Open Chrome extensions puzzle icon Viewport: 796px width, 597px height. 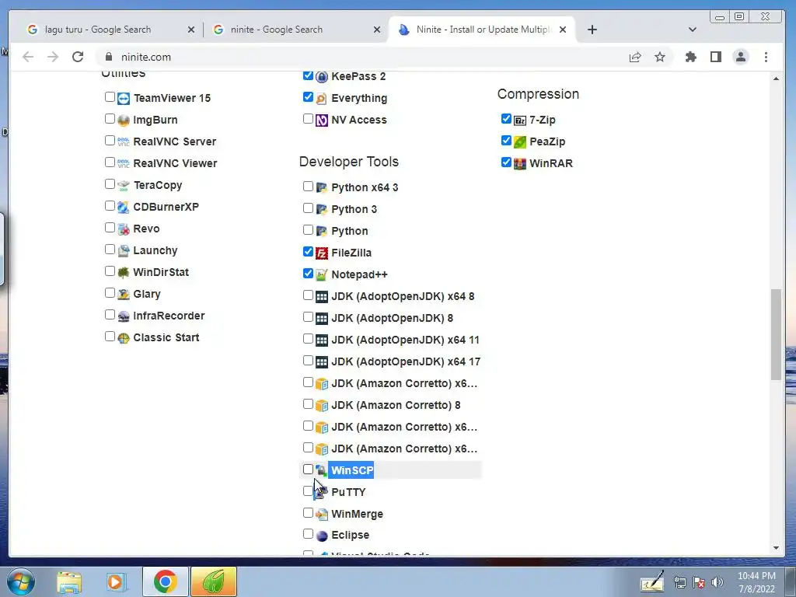(x=690, y=57)
